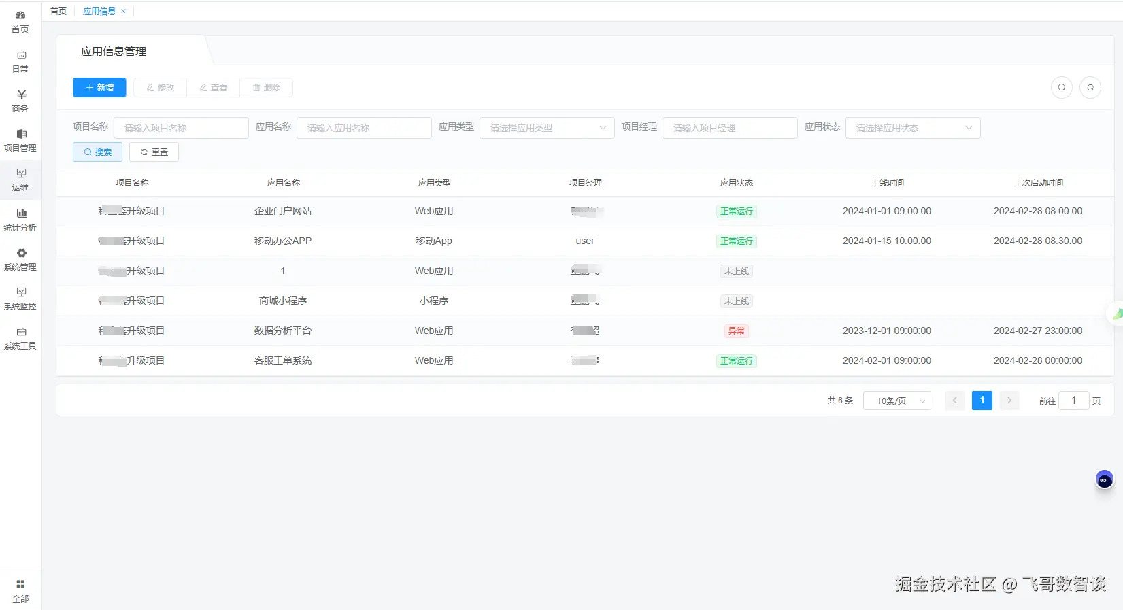1123x610 pixels.
Task: Focus the 项目经理 input field
Action: pos(730,128)
